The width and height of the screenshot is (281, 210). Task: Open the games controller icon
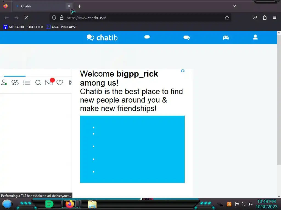point(226,37)
